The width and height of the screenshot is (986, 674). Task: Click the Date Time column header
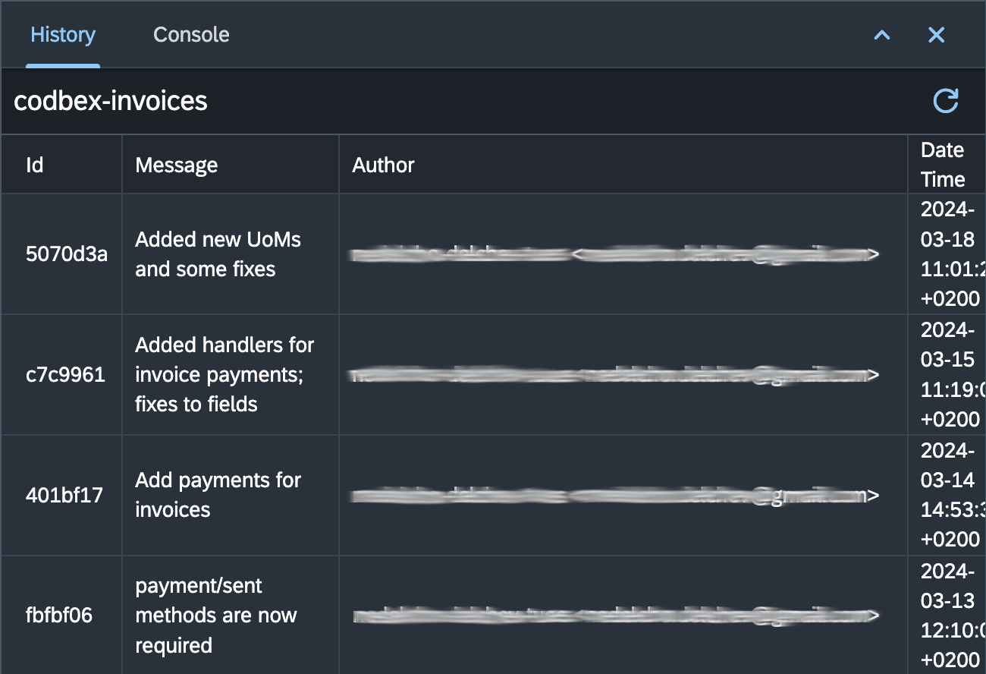pos(943,165)
